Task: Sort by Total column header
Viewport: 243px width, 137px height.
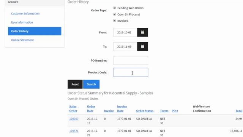Action: pos(239,111)
